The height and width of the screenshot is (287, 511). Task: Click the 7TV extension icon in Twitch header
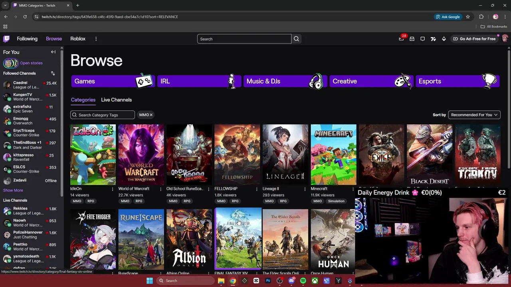433,39
